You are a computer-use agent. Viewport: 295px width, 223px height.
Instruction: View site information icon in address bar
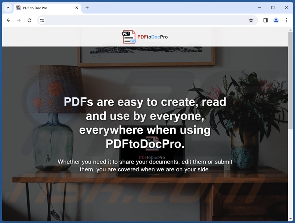42,20
